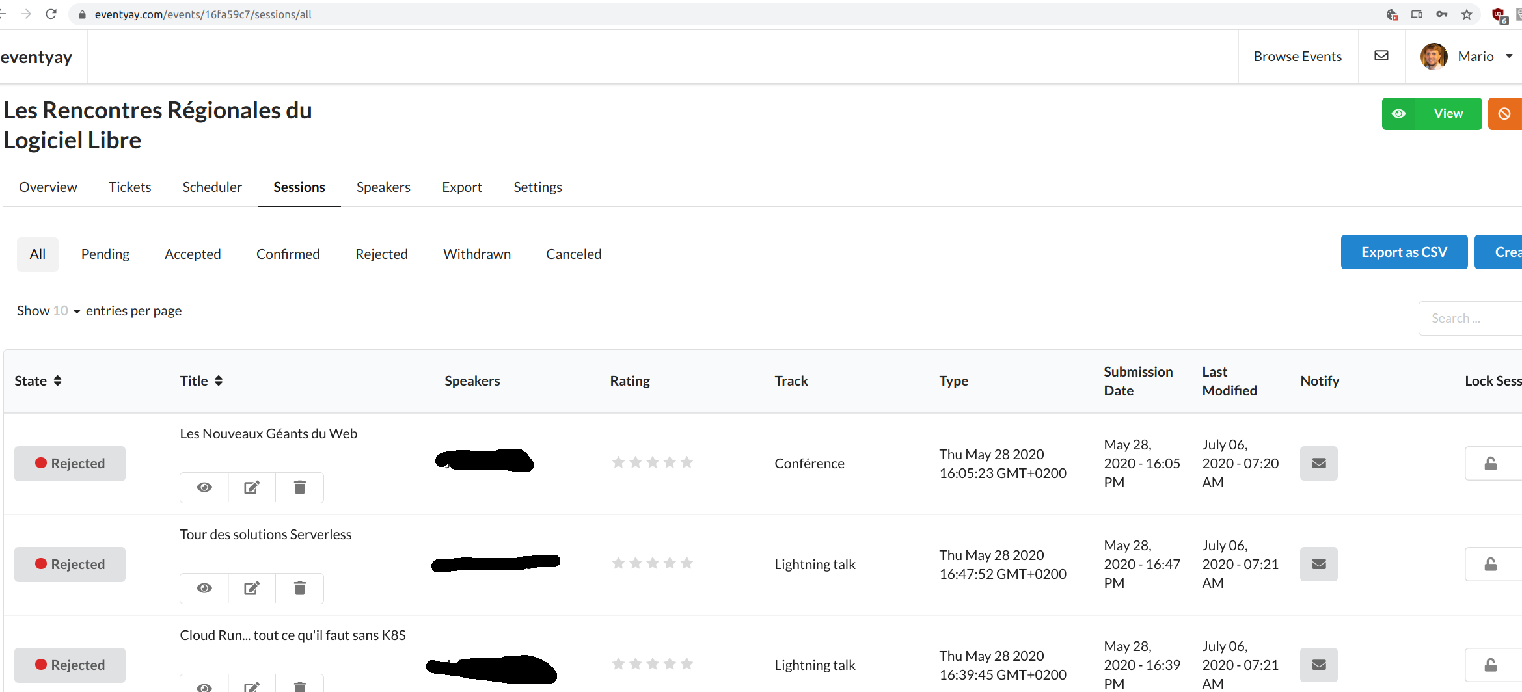The width and height of the screenshot is (1522, 692).
Task: Open the event Settings tab
Action: pyautogui.click(x=537, y=187)
